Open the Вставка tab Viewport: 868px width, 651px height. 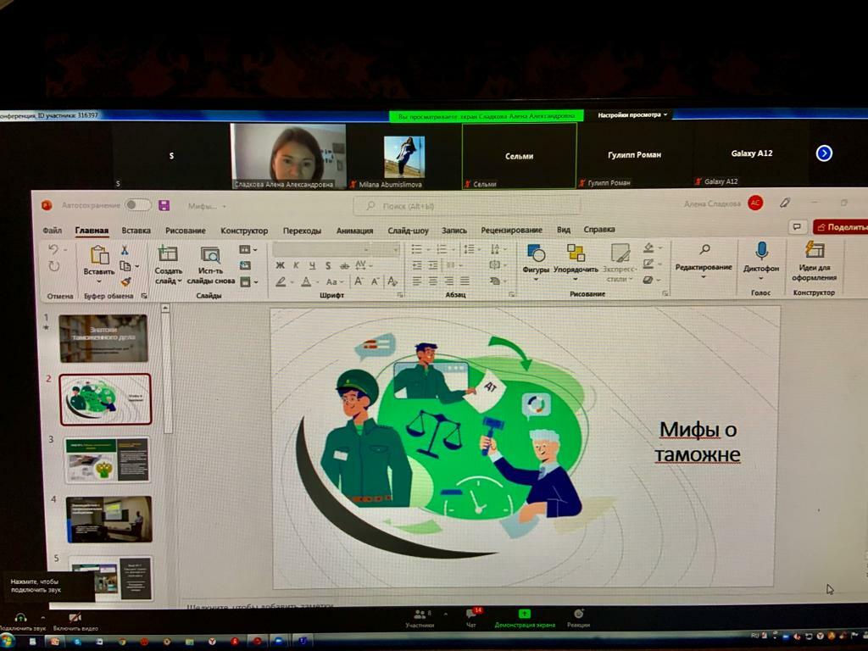[136, 231]
